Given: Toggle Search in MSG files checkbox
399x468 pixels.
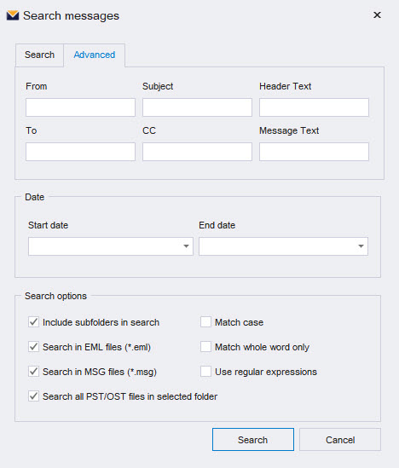Looking at the screenshot, I should pyautogui.click(x=34, y=372).
